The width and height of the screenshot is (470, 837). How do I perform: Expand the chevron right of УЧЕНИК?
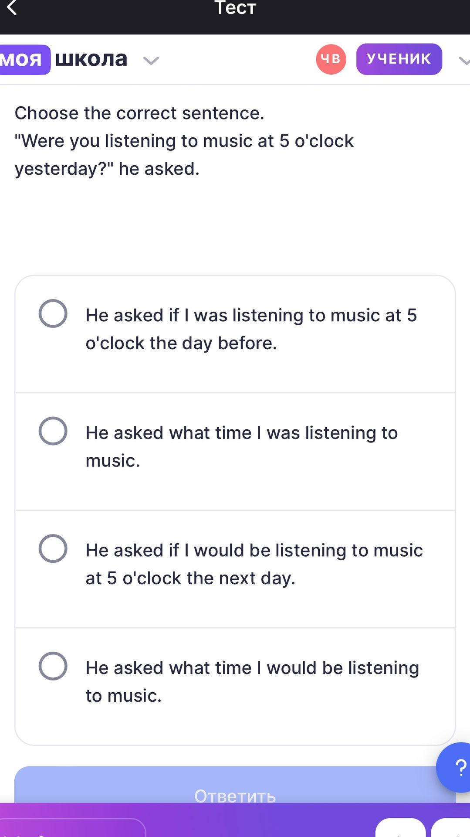(464, 61)
